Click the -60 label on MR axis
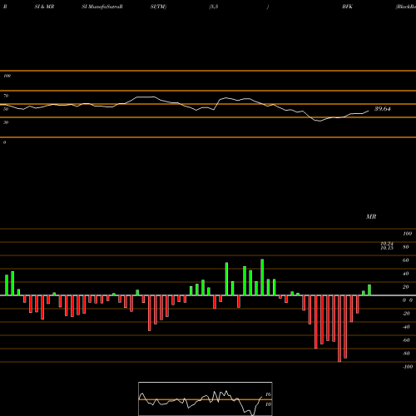 406,340
